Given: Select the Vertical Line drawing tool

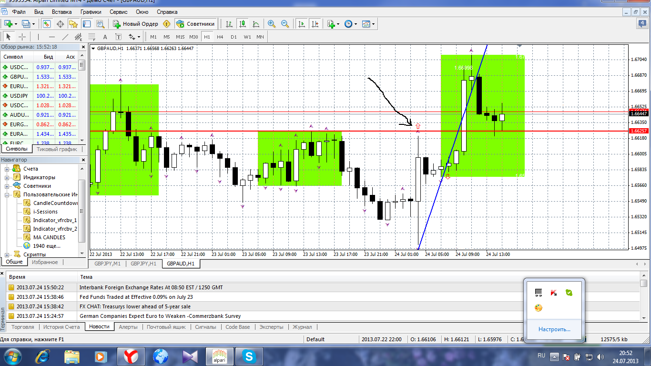Looking at the screenshot, I should tap(39, 37).
